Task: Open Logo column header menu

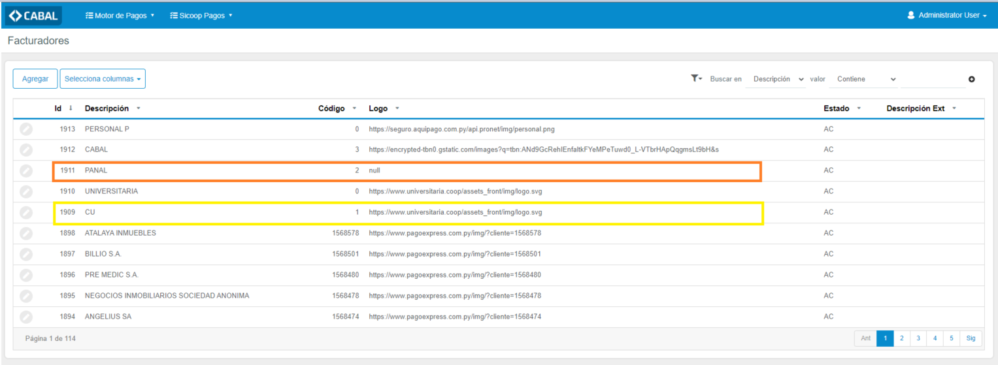Action: coord(397,108)
